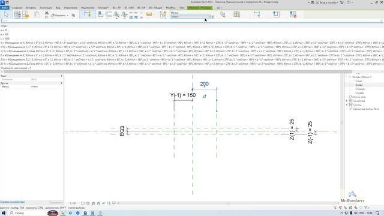Viewport: 384px width, 216px height.
Task: Open the Family Types tool icon
Action: [x=17, y=14]
